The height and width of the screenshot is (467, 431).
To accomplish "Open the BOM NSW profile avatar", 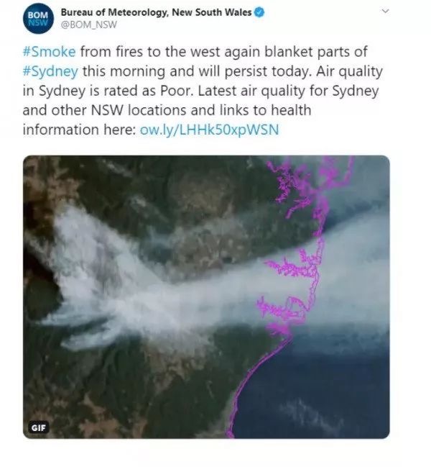I will (38, 19).
